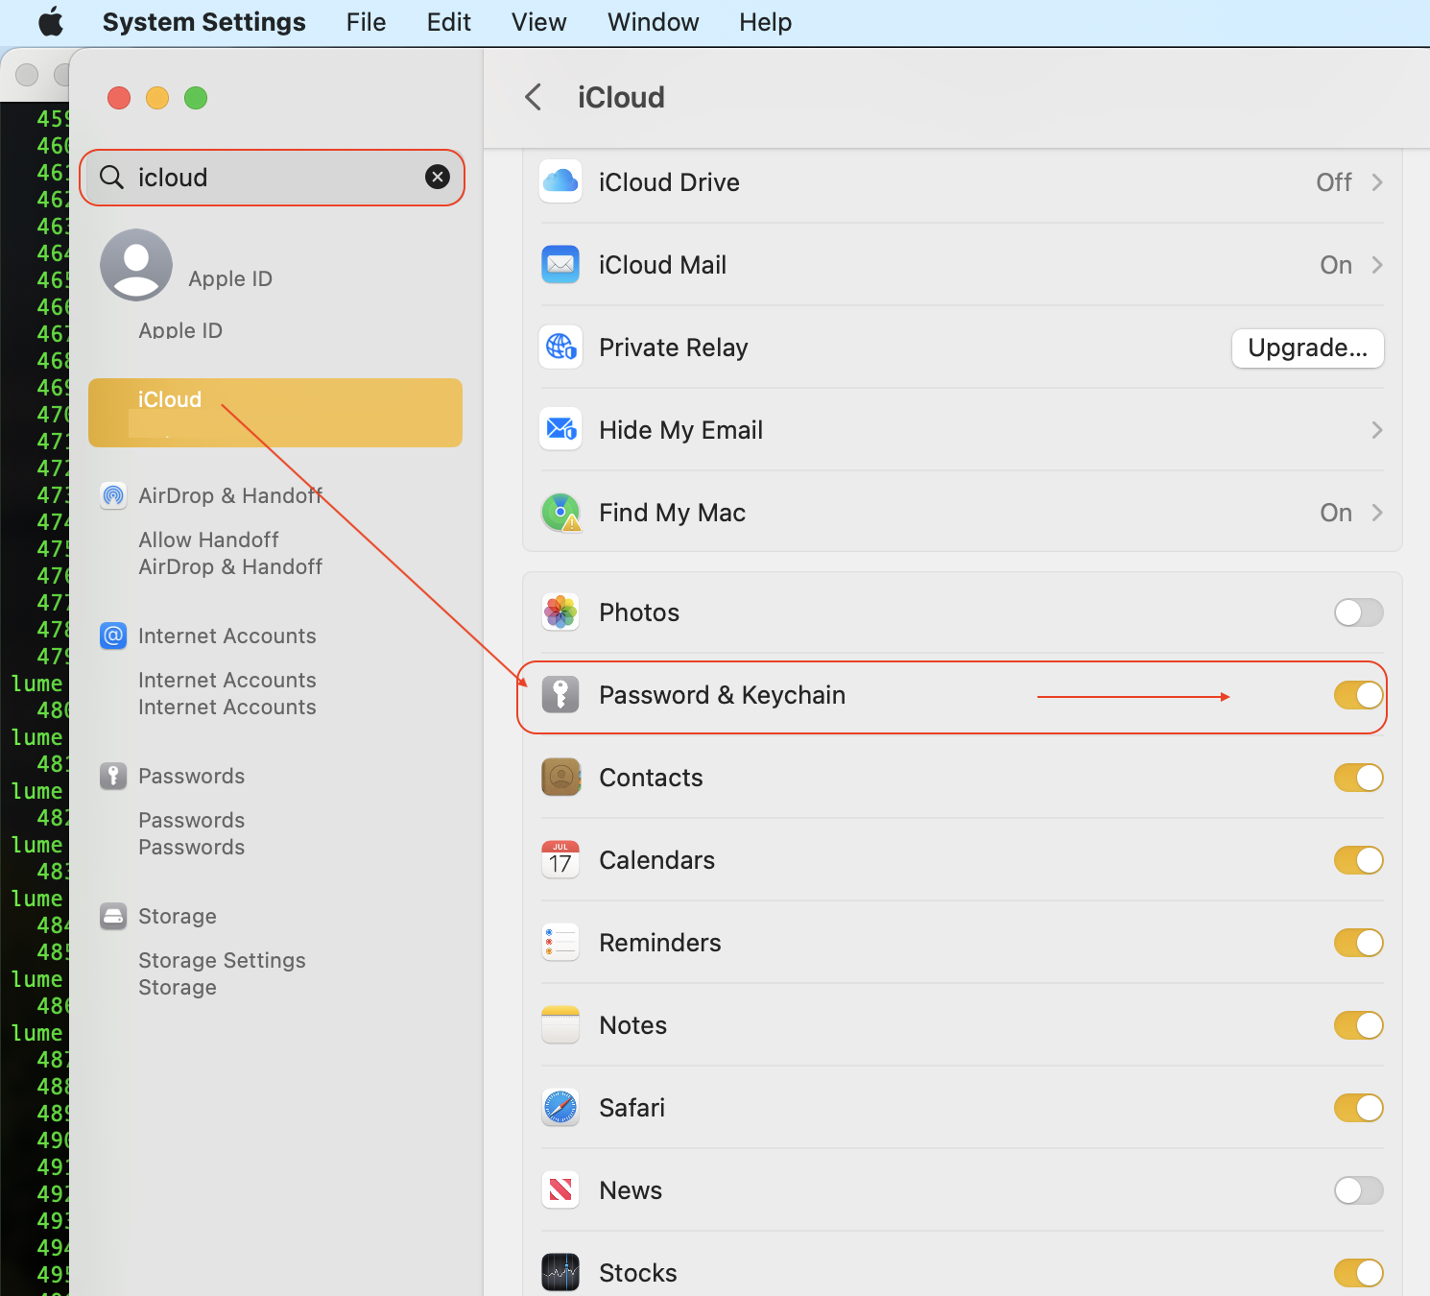Click the Password & Keychain key icon
Image resolution: width=1430 pixels, height=1296 pixels.
pos(560,694)
